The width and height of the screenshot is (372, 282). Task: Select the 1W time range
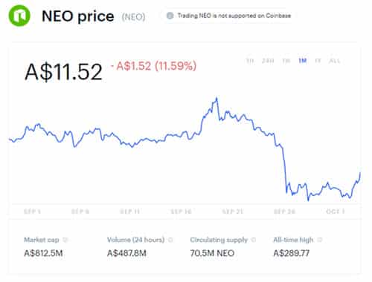(286, 61)
